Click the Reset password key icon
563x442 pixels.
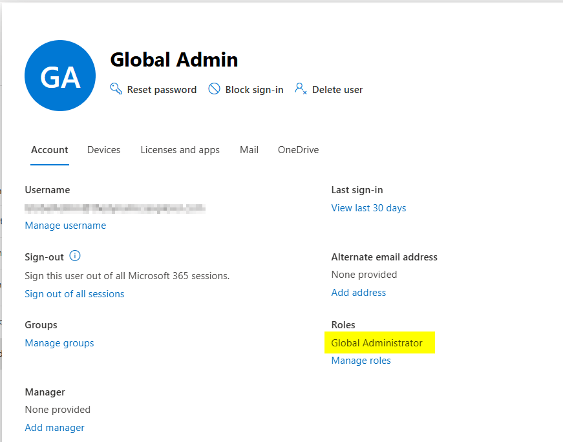(116, 89)
